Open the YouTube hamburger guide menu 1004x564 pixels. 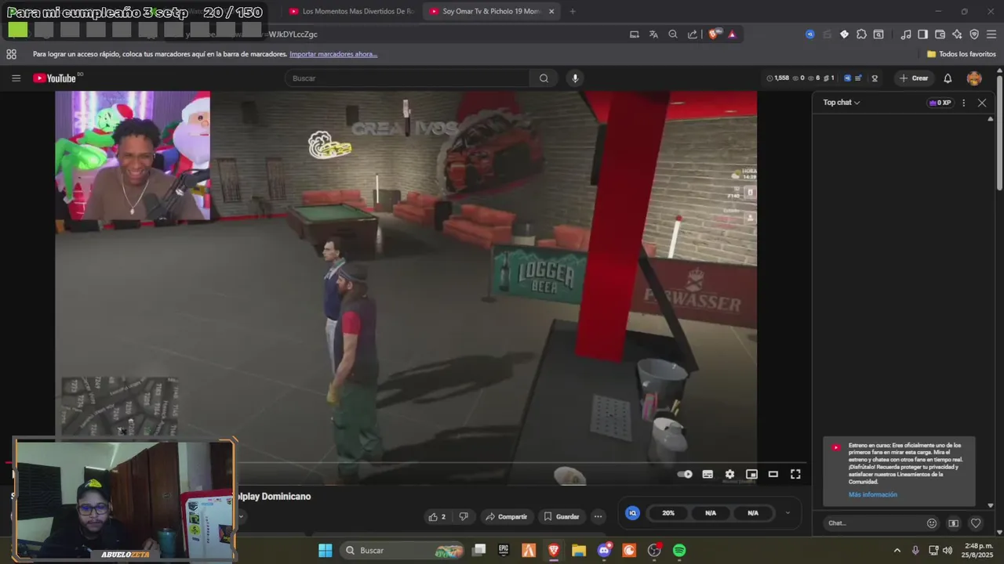[x=16, y=78]
